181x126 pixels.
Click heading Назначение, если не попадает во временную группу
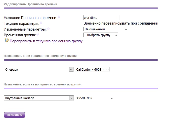pyautogui.click(x=43, y=84)
